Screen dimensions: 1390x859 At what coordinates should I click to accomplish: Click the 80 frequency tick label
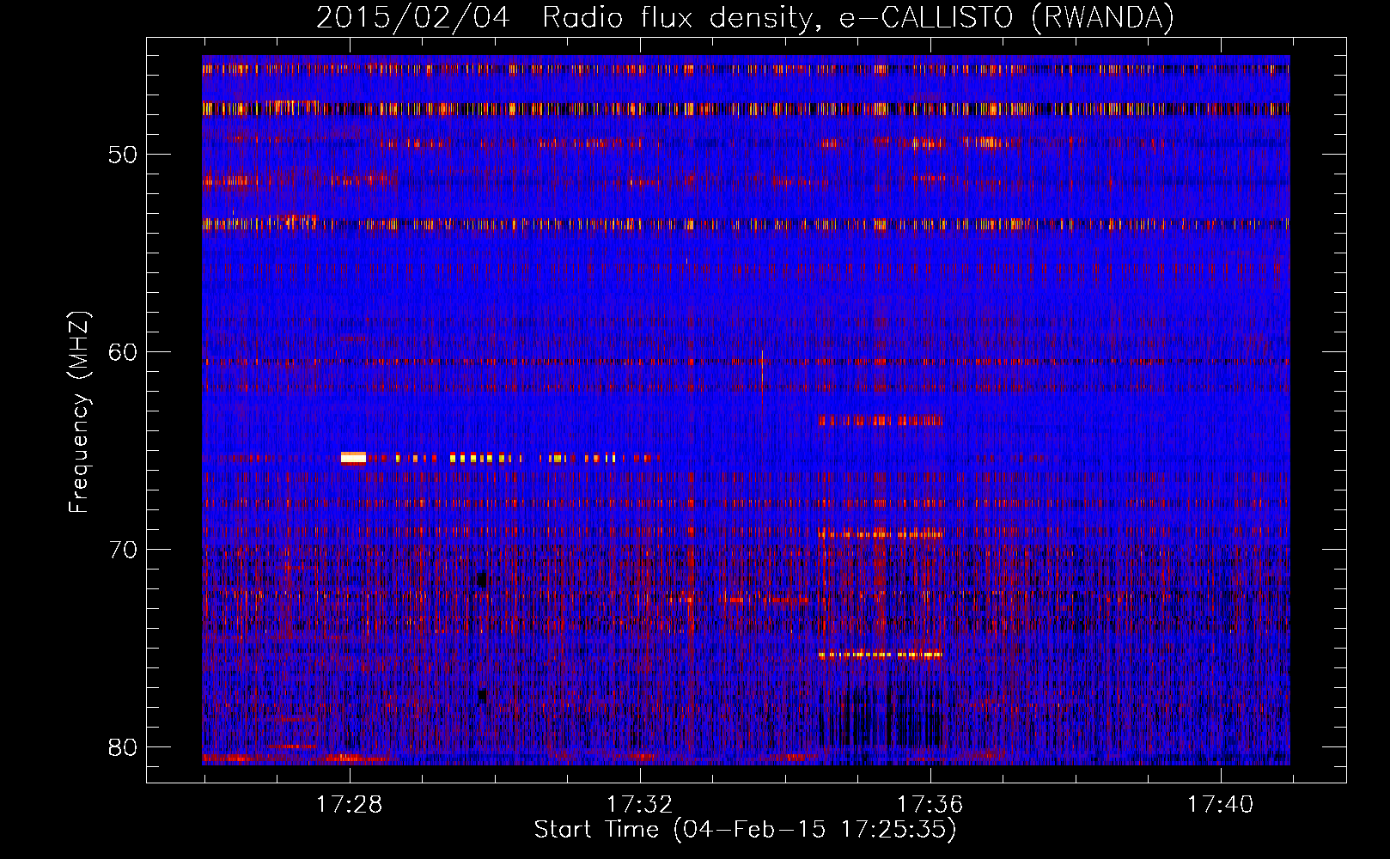point(124,746)
